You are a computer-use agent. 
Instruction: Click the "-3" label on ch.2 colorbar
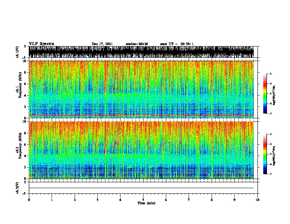(x=270, y=134)
